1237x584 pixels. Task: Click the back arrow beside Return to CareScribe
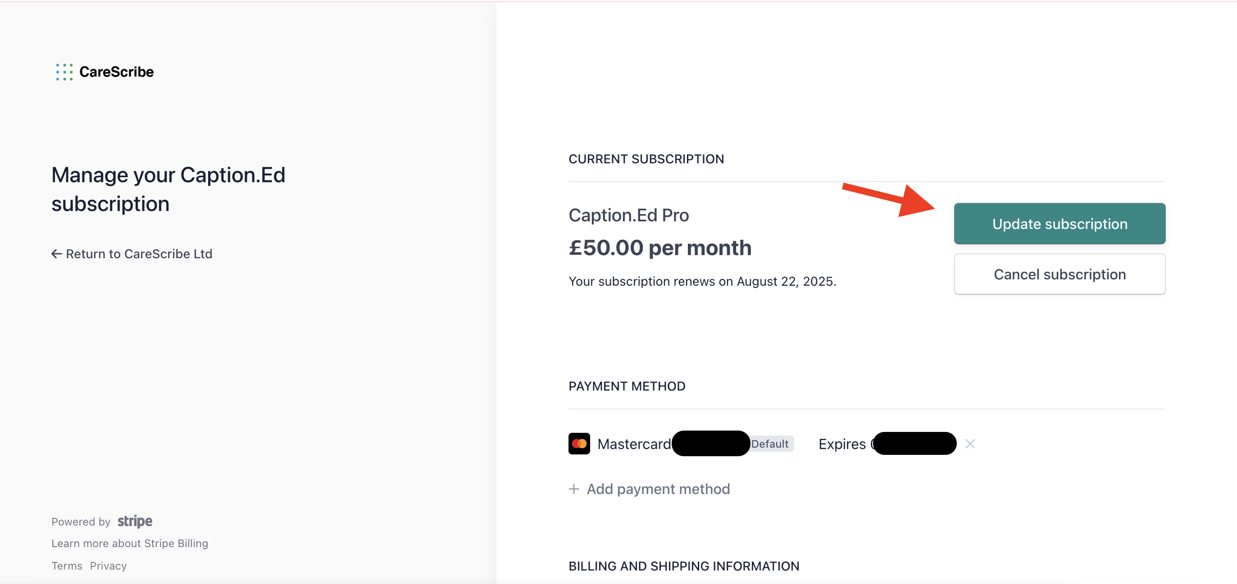pyautogui.click(x=57, y=254)
